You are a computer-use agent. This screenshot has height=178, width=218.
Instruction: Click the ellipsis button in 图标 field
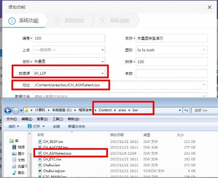[x=204, y=50]
